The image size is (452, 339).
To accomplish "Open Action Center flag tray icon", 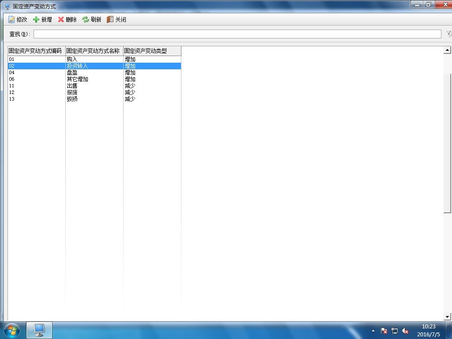I will coord(384,331).
